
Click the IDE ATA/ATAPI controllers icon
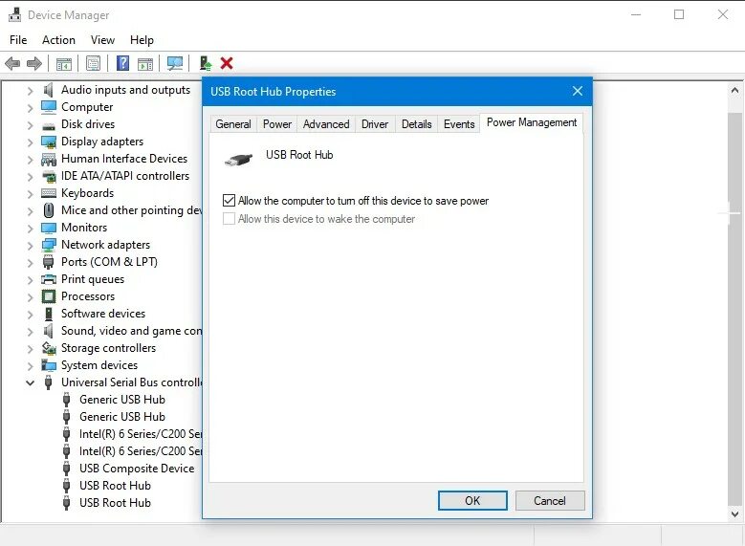[x=49, y=176]
